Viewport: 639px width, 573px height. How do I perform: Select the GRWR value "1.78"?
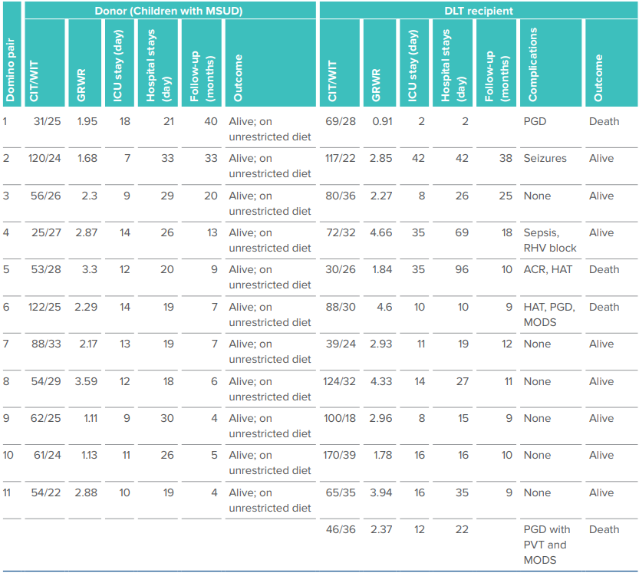383,455
